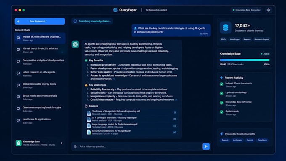Click the document icon by Sources heading

[x=86, y=106]
